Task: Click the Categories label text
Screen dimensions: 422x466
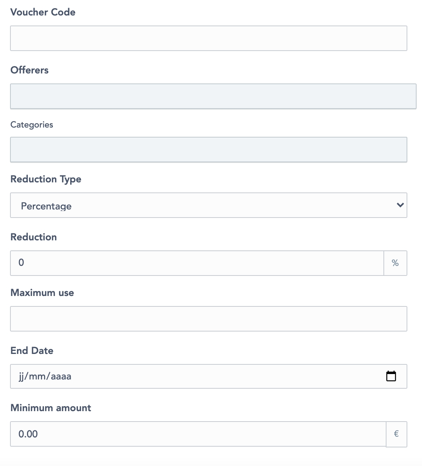Action: 32,124
